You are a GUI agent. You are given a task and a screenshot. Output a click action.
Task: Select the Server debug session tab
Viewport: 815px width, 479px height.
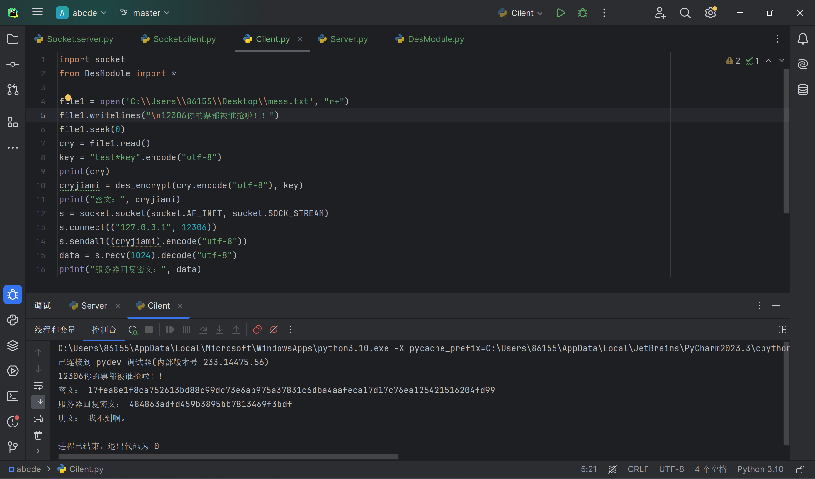pyautogui.click(x=94, y=306)
